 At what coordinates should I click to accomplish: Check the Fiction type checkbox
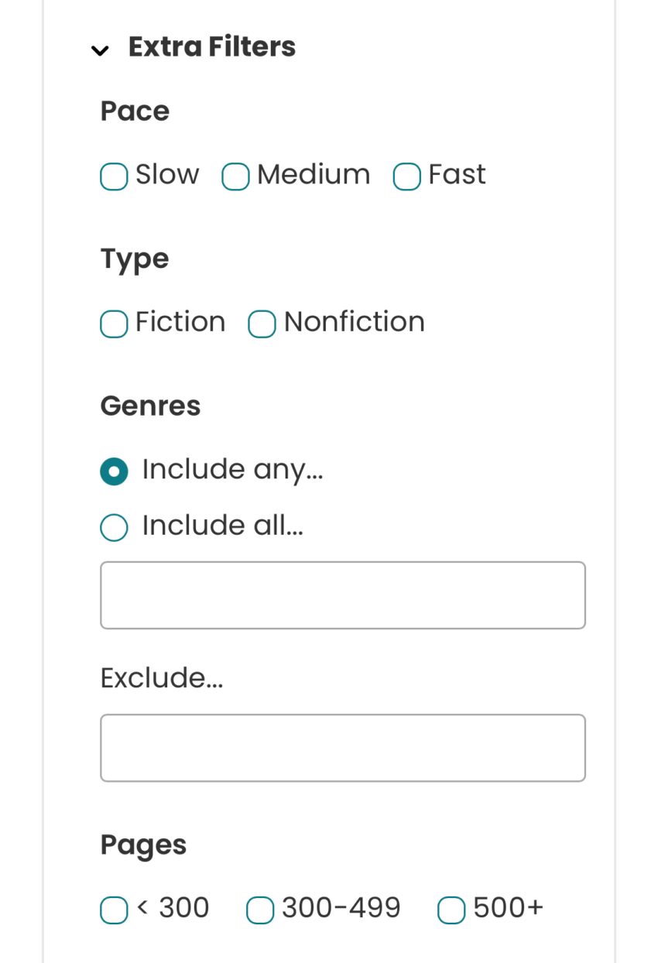(113, 324)
